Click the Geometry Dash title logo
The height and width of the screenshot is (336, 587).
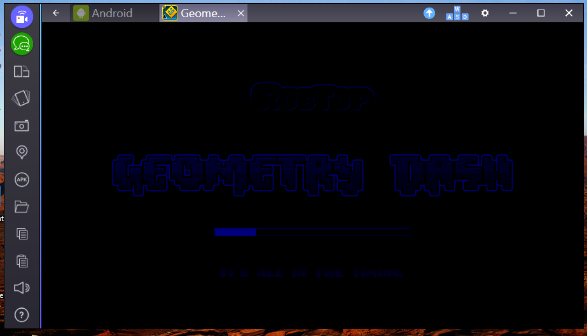point(313,175)
